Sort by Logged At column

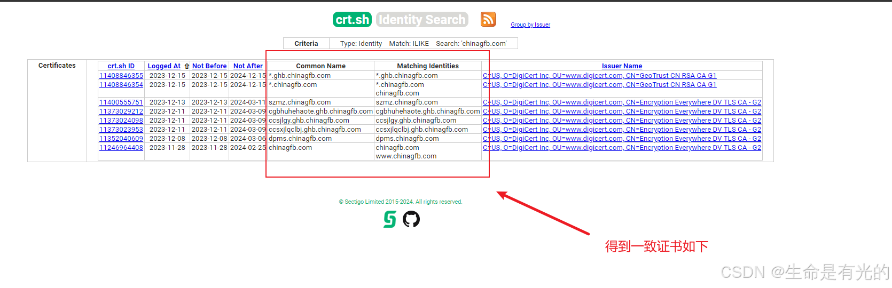coord(164,66)
